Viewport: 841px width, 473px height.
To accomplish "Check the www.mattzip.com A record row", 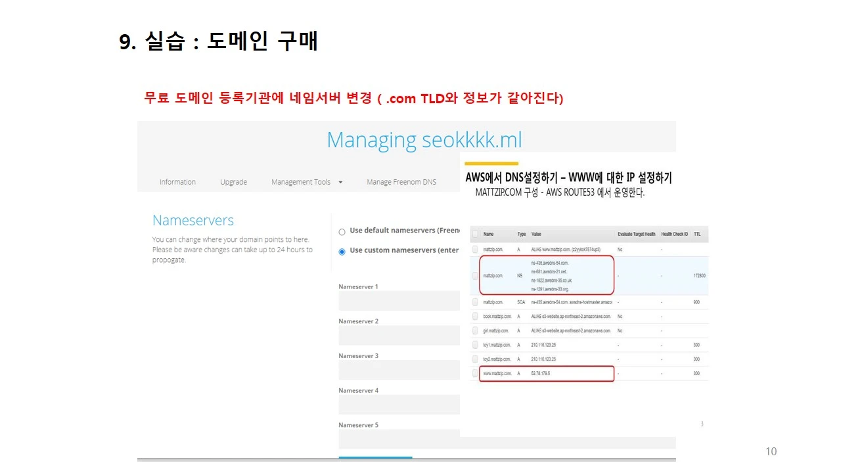I will [475, 373].
